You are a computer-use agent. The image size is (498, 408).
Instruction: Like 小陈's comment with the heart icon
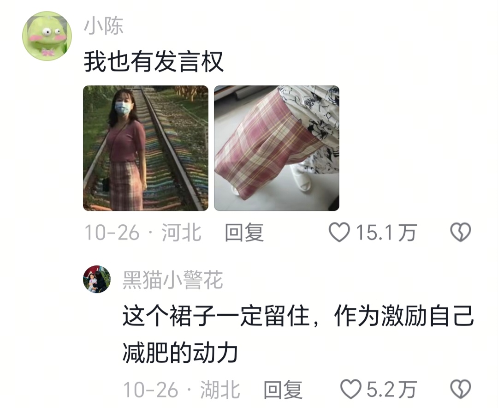point(339,232)
